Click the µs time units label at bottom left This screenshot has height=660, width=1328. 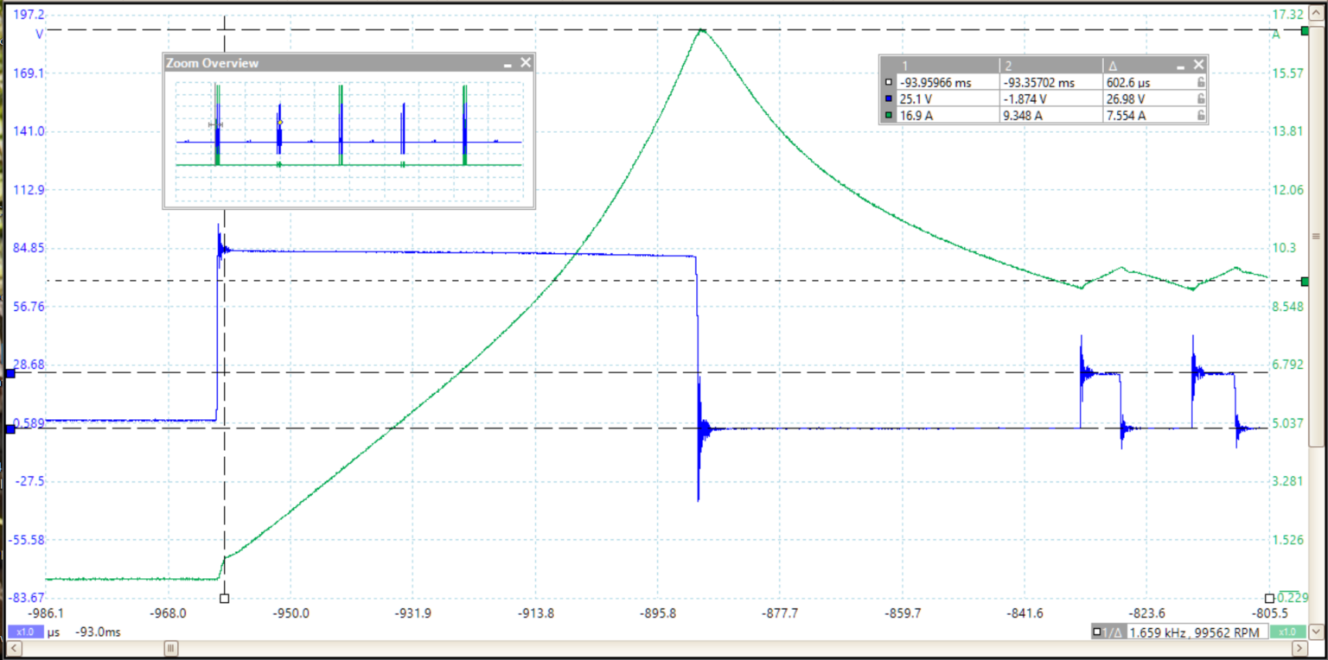click(54, 632)
